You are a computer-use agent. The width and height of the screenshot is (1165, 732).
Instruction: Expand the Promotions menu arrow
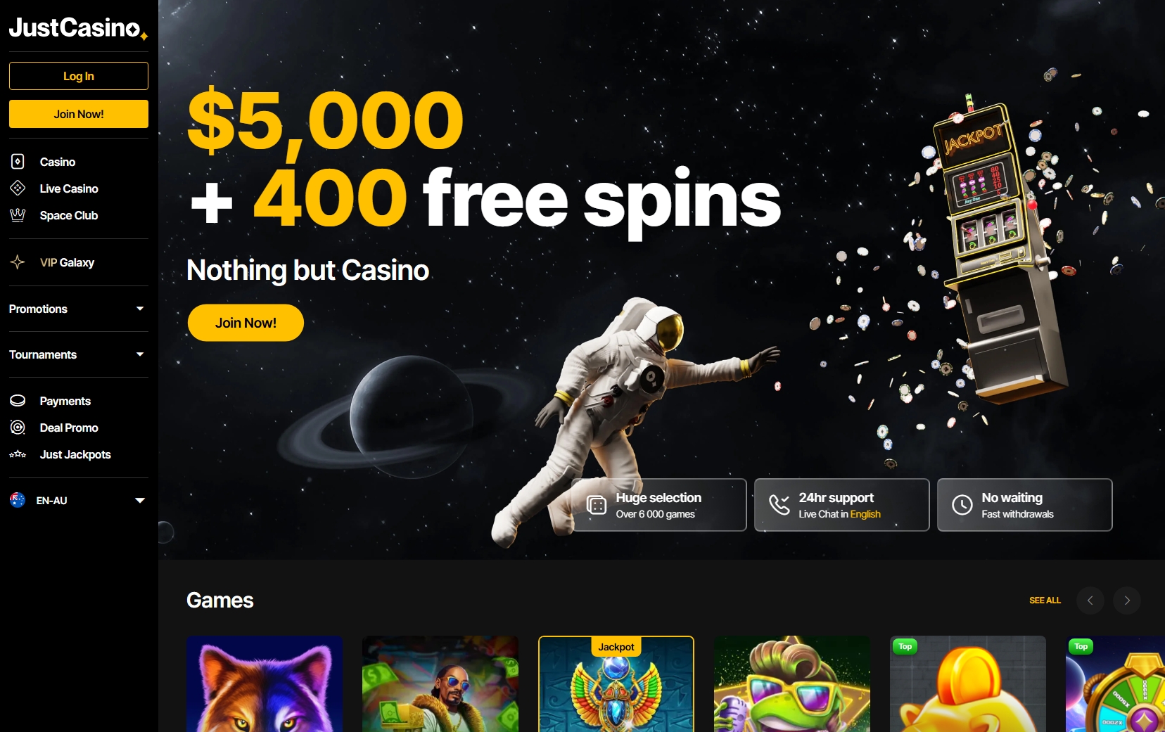point(140,309)
